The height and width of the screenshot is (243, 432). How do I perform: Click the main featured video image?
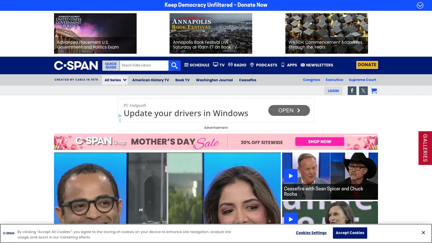167,188
